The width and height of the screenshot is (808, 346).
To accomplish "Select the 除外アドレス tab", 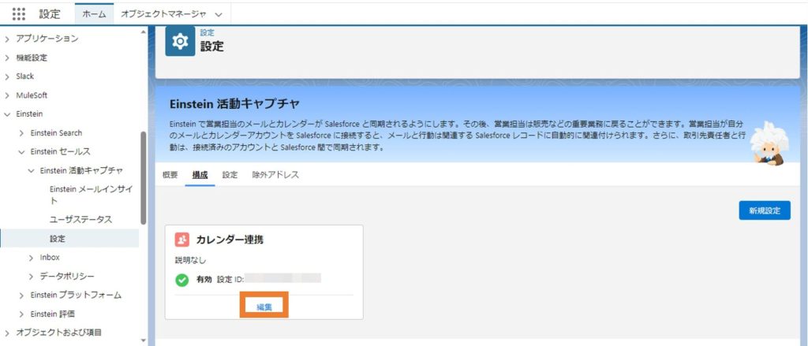I will click(275, 175).
